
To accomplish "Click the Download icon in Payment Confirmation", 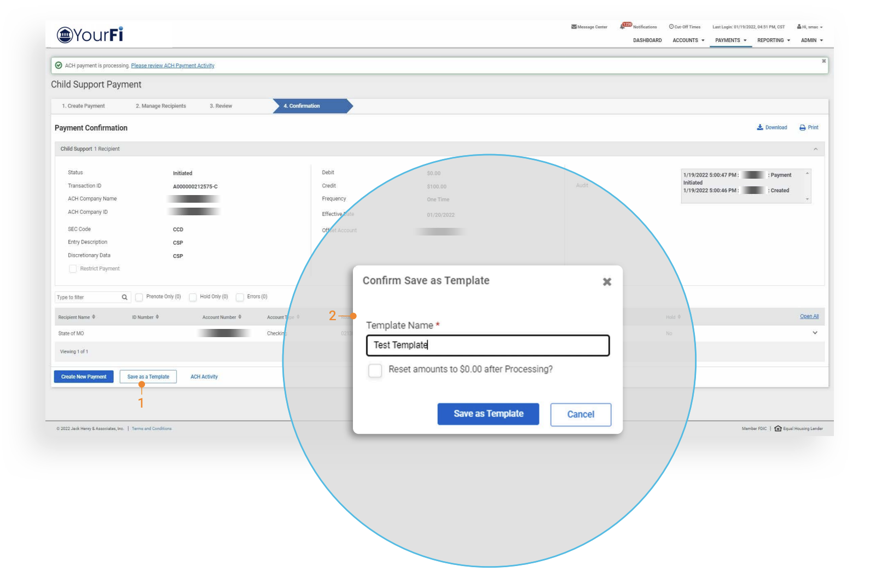I will coord(760,127).
